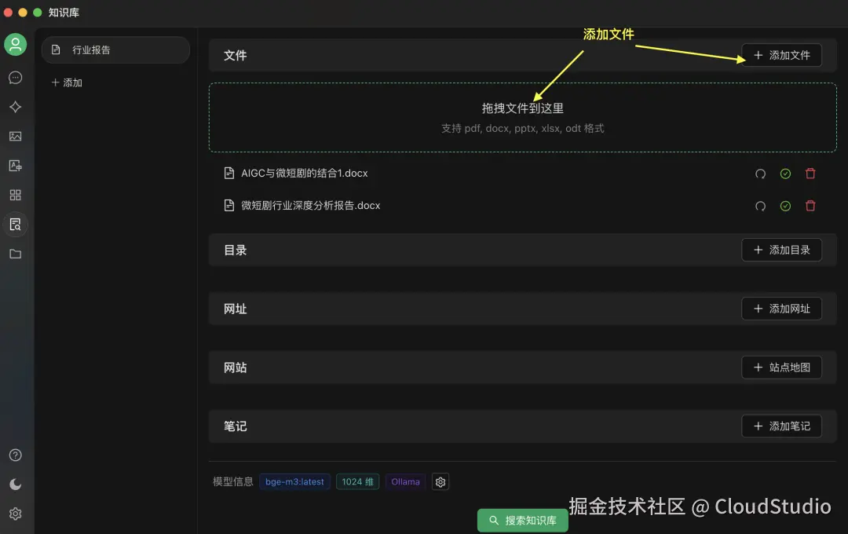Open the translate icon in sidebar
Screen dimensions: 848x534
16,166
